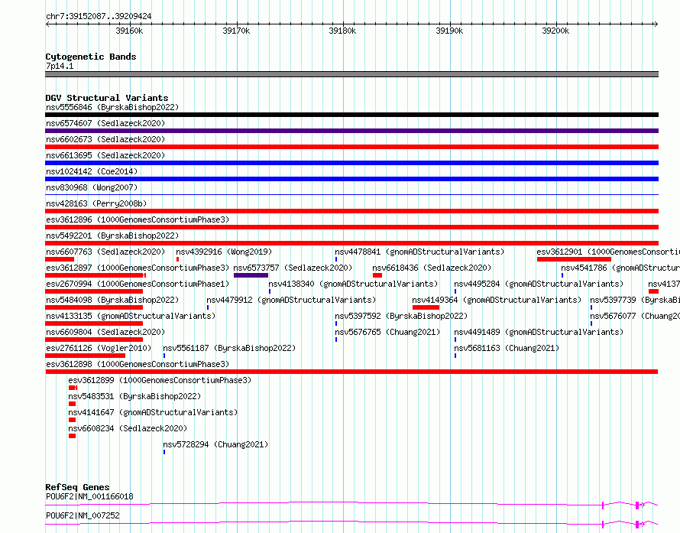Click the Cytogenetic Bands track title
Image resolution: width=680 pixels, height=533 pixels.
(91, 57)
